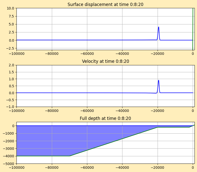Click the peak of the velocity pulse
Screen dimensions: 197x172
point(159,80)
